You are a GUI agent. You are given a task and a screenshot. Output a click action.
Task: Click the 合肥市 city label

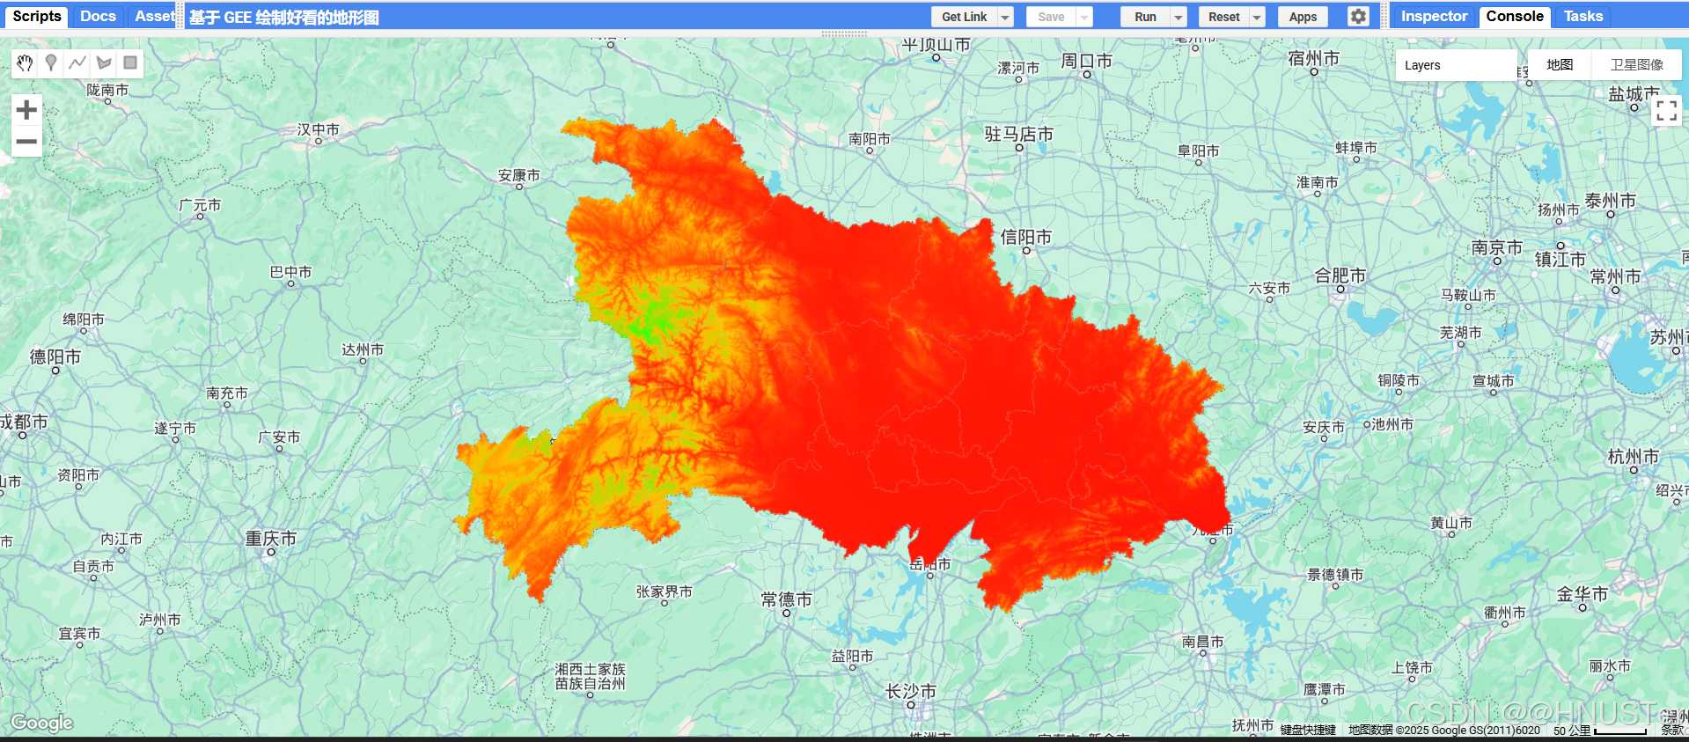click(x=1340, y=275)
